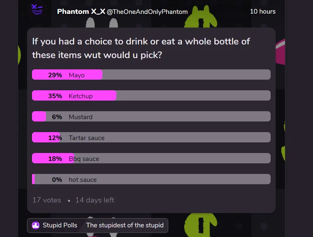This screenshot has height=237, width=313.
Task: Click the 14 days left label
Action: point(95,200)
